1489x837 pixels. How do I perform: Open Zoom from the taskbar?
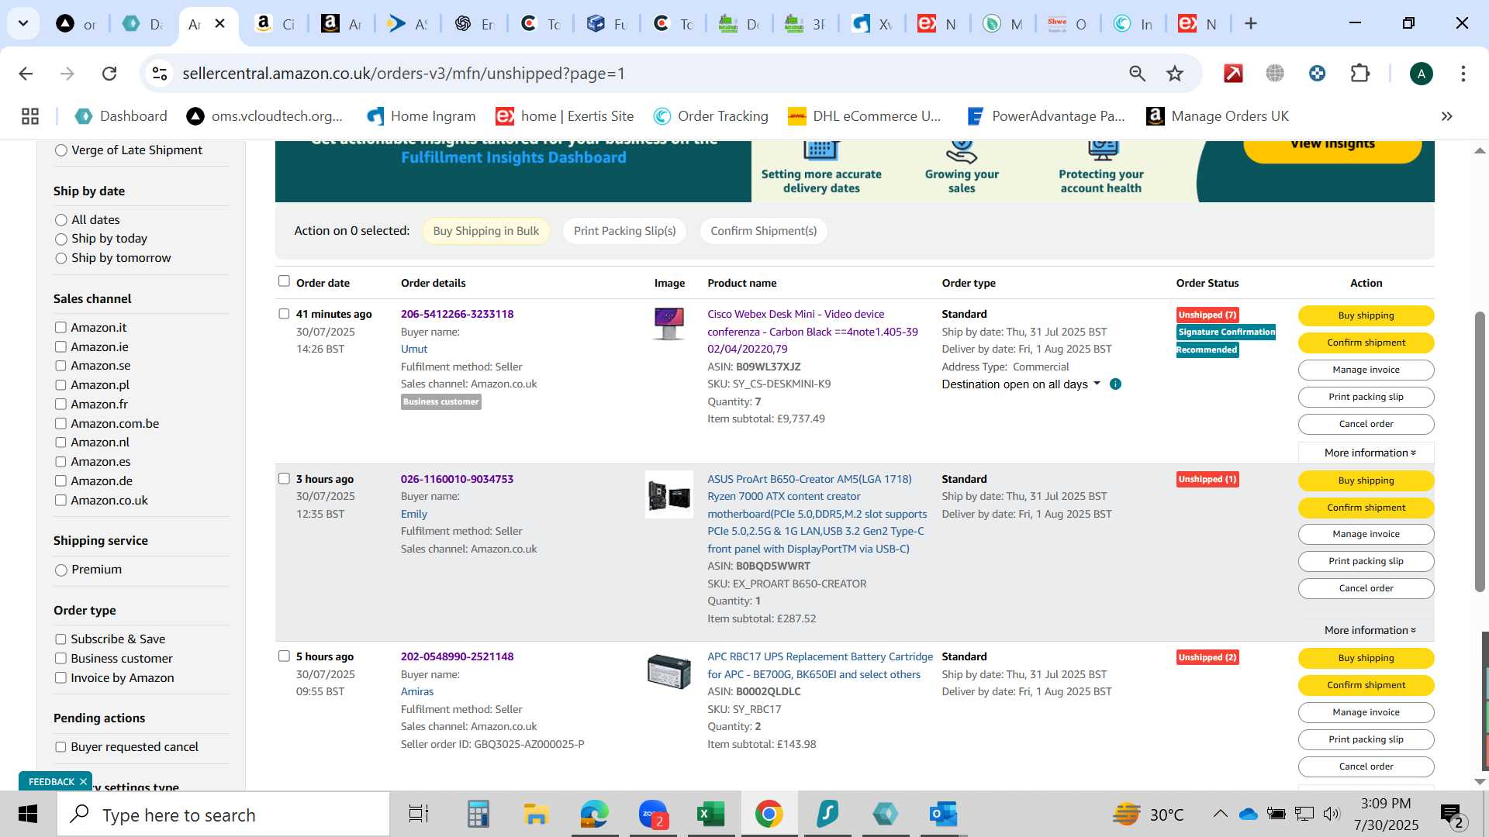point(653,815)
